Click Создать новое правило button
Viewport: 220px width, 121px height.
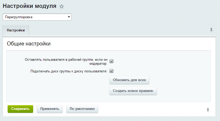point(133,91)
